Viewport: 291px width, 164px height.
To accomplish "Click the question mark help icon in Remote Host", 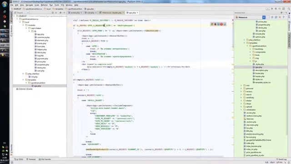I will click(x=284, y=17).
